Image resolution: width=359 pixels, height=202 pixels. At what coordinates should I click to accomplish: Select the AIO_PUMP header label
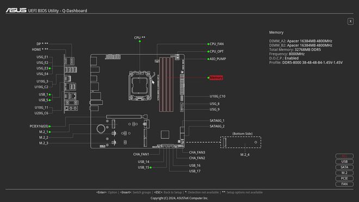point(218,59)
